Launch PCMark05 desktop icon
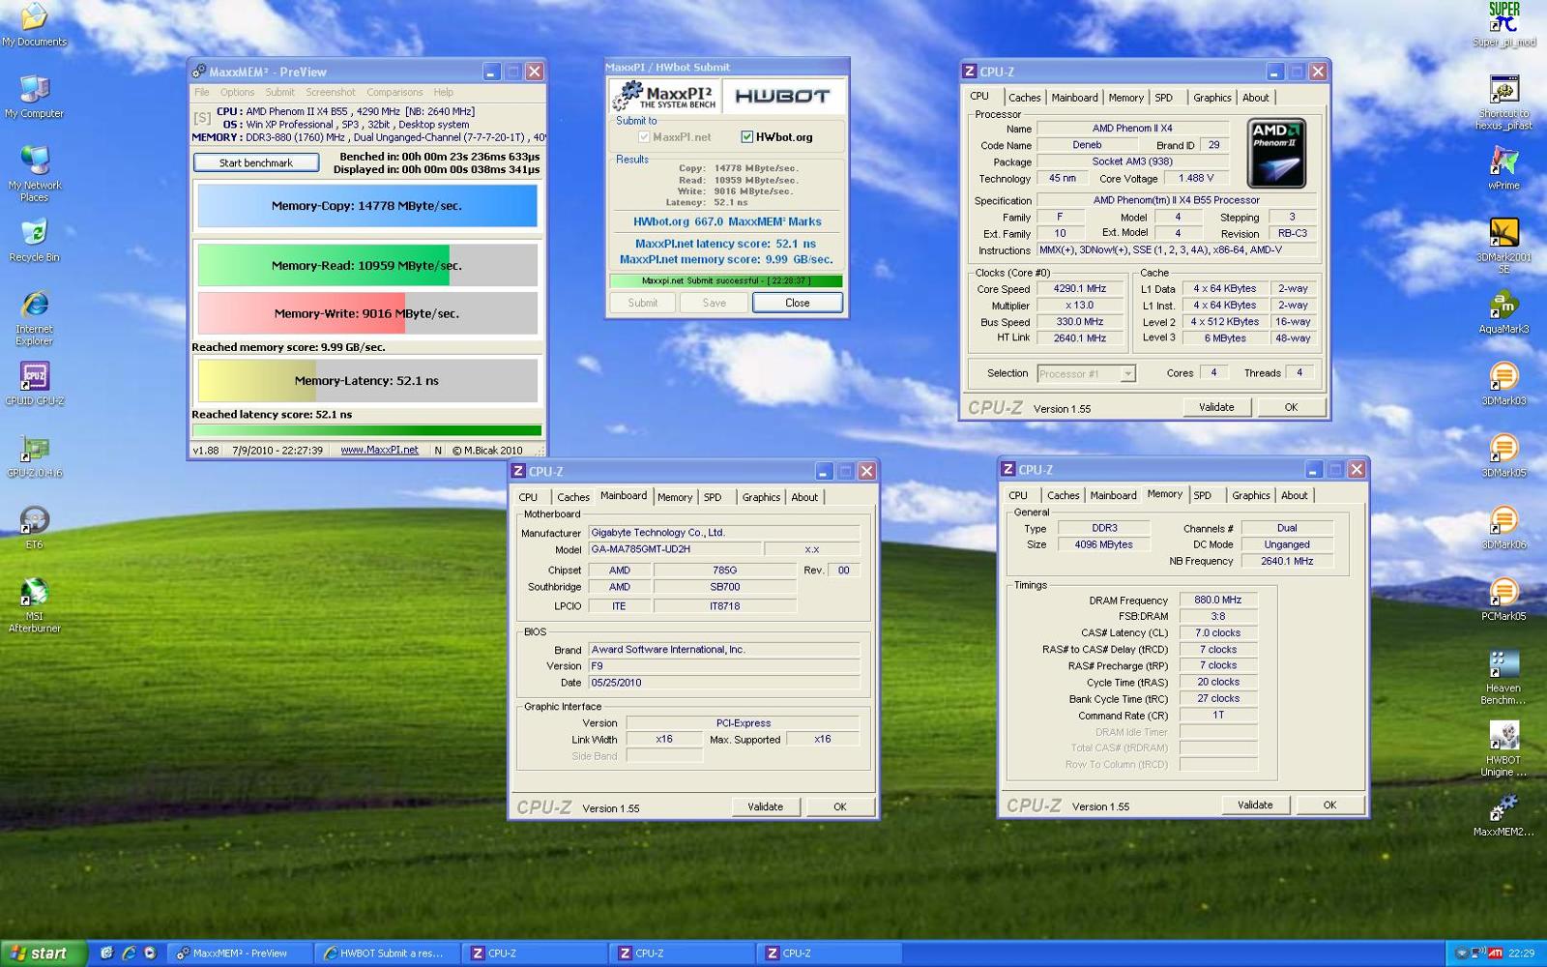1547x967 pixels. 1503,599
